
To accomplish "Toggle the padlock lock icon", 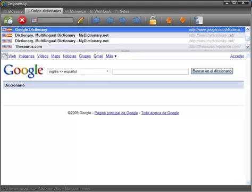I will [x=153, y=20].
